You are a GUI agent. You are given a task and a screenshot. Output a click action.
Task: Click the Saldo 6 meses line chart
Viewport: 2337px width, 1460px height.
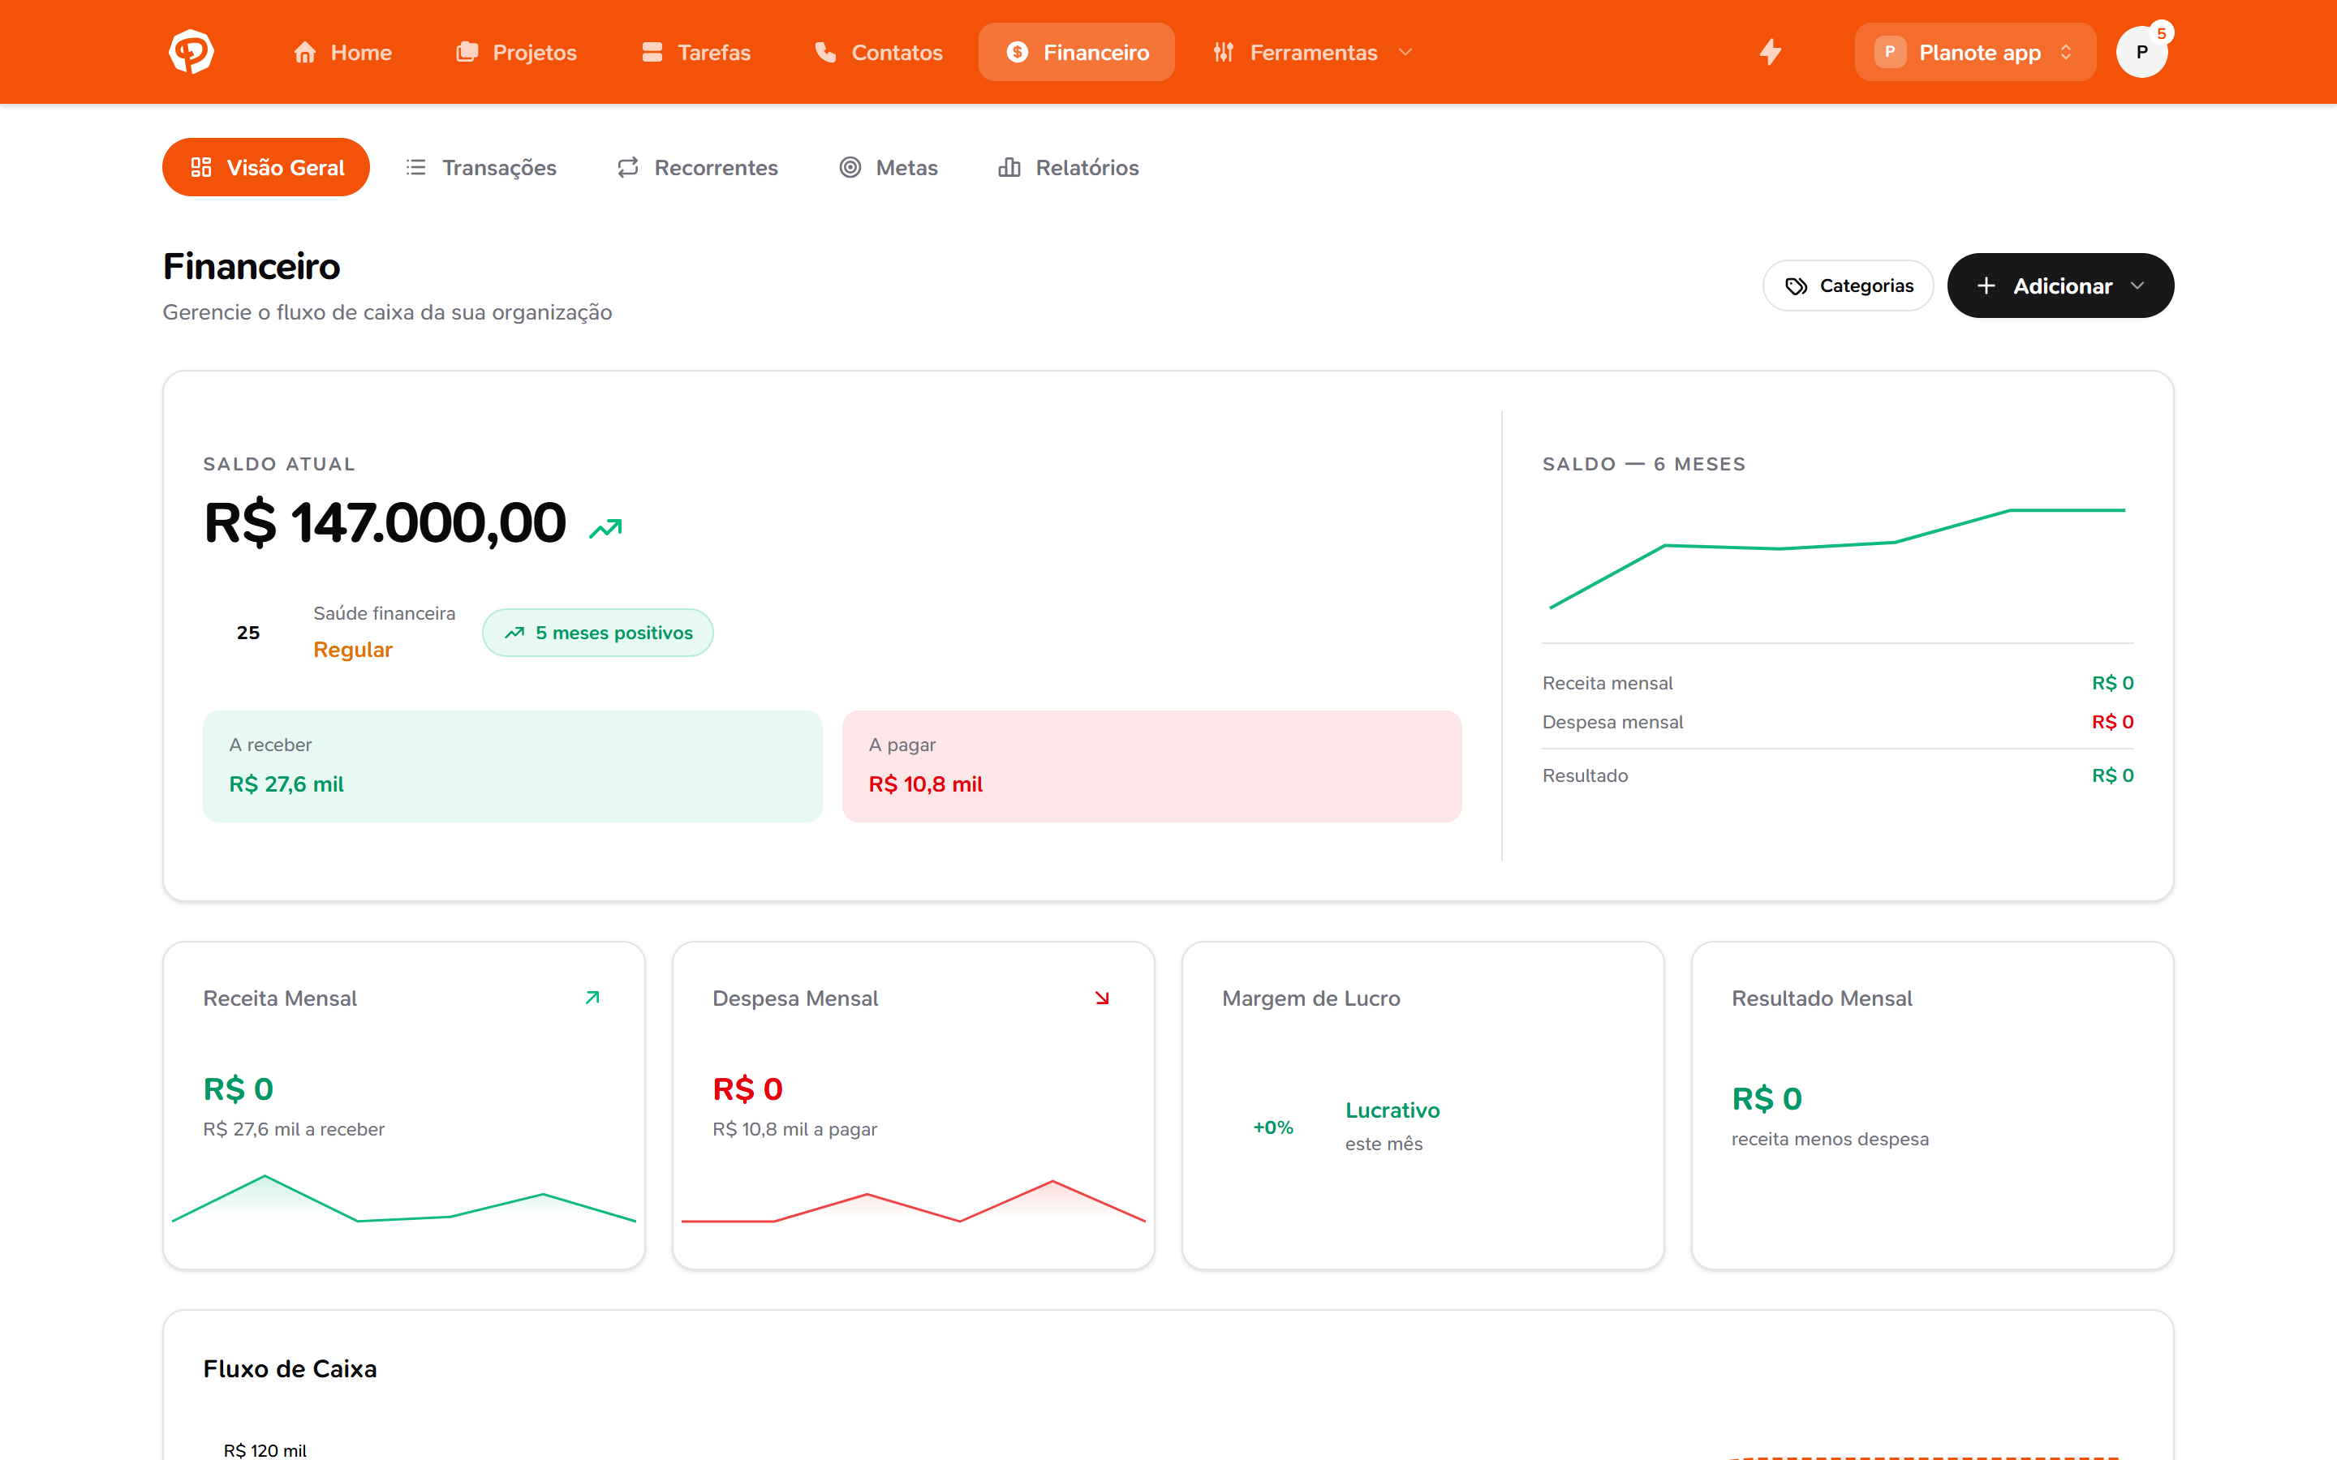click(x=1838, y=558)
